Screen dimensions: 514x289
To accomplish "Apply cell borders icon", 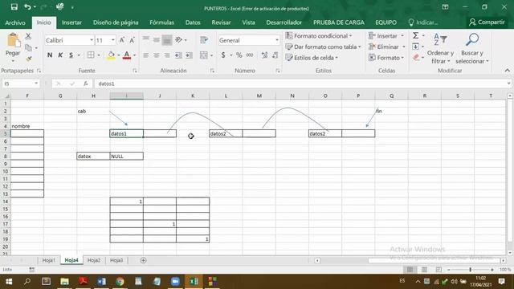I will click(x=91, y=55).
